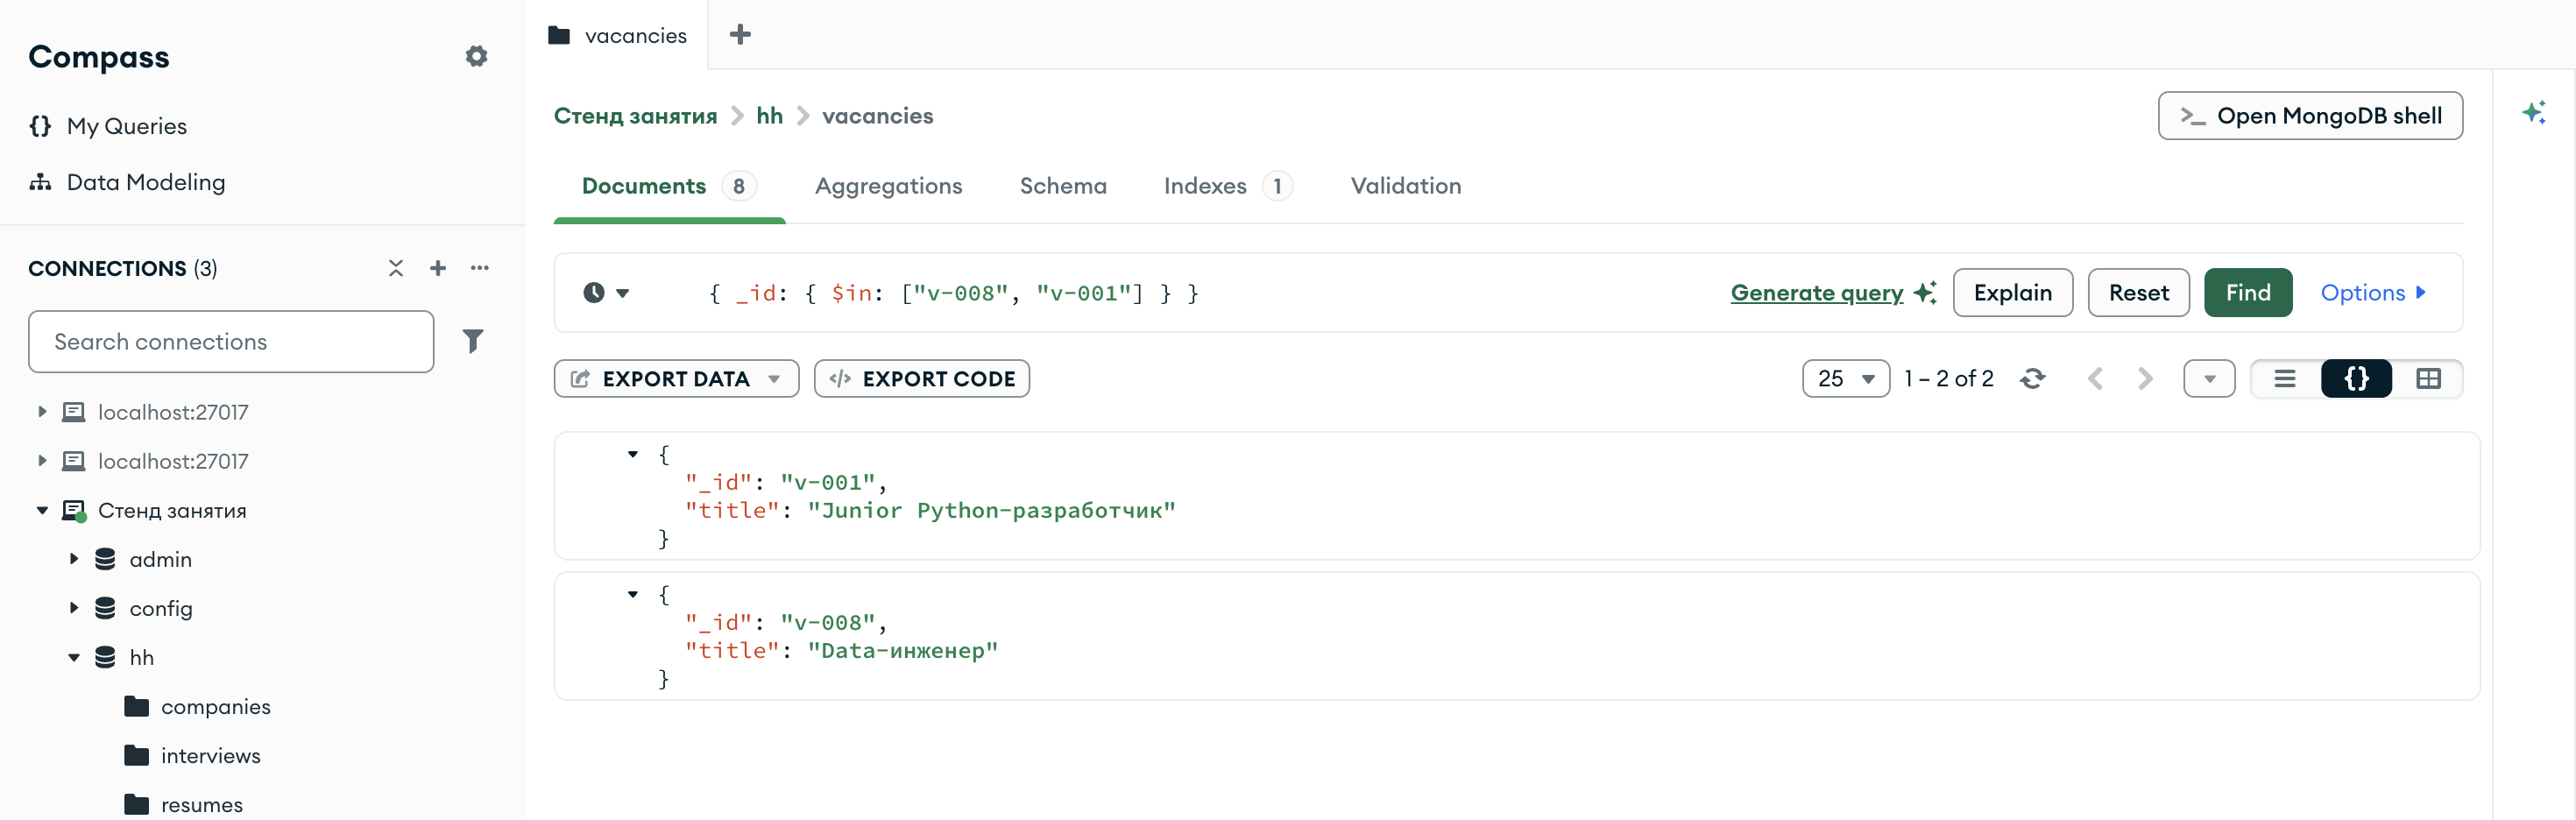This screenshot has height=820, width=2576.
Task: Switch to JSON view of documents
Action: [x=2356, y=379]
